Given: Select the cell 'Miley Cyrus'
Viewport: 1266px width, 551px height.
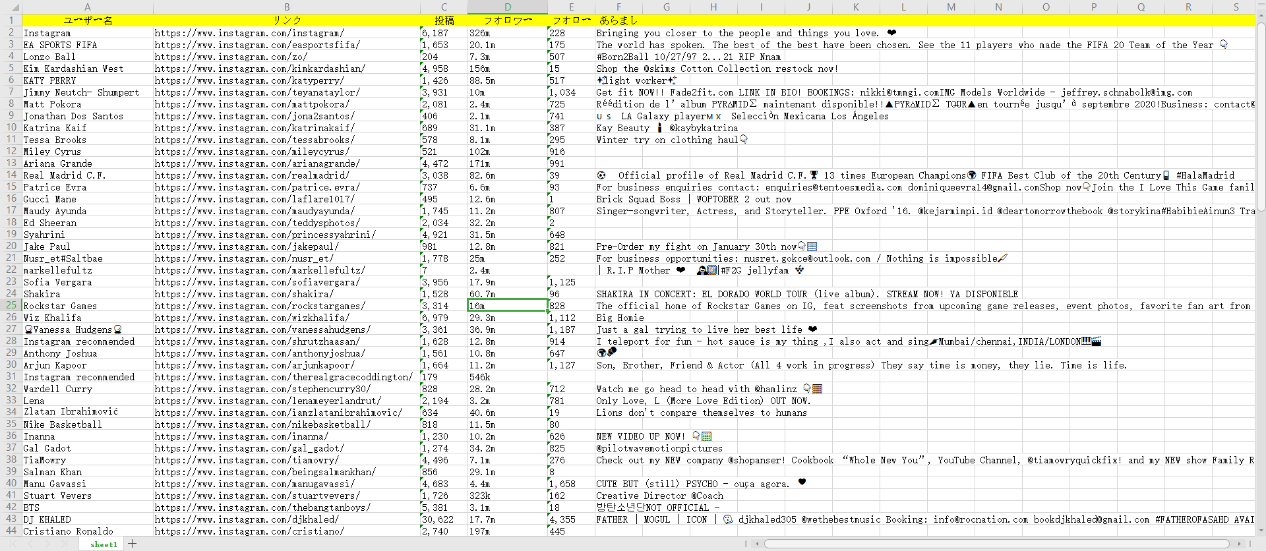Looking at the screenshot, I should pyautogui.click(x=88, y=151).
